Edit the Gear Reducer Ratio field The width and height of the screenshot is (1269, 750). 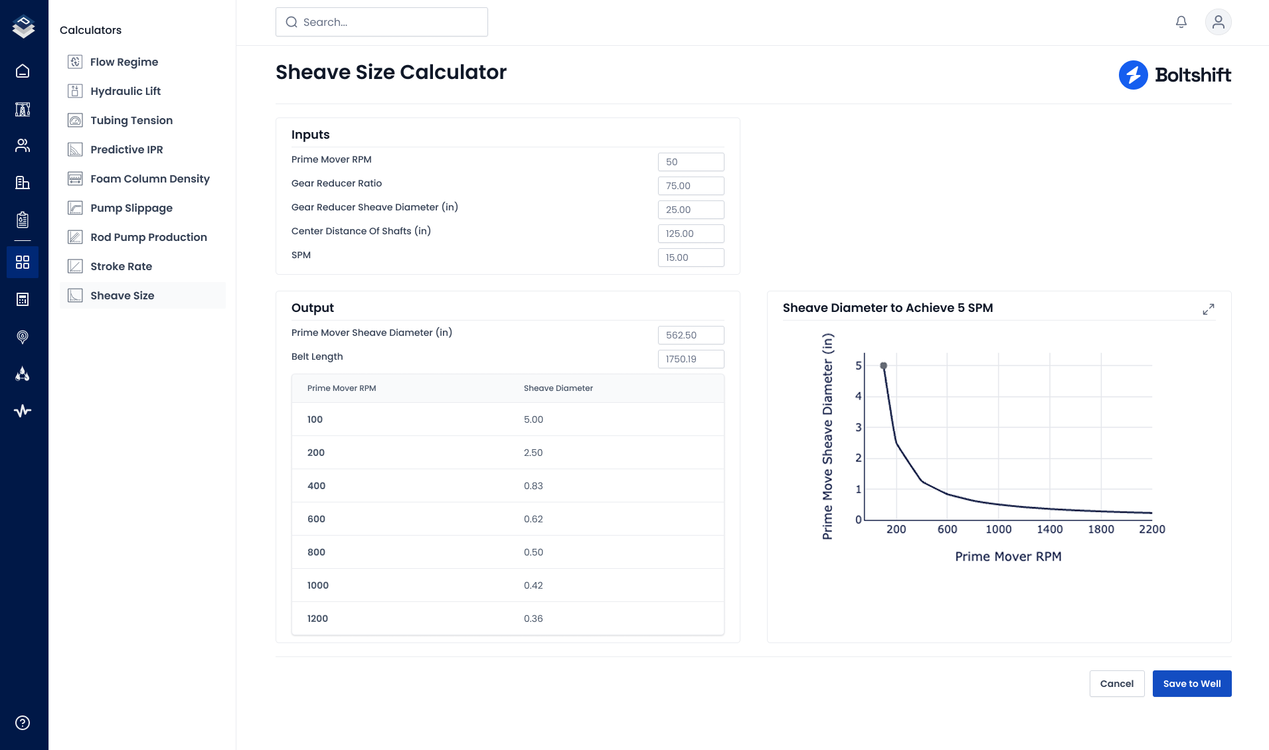point(691,186)
